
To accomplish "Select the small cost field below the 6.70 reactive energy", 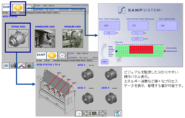I will [x=138, y=33].
